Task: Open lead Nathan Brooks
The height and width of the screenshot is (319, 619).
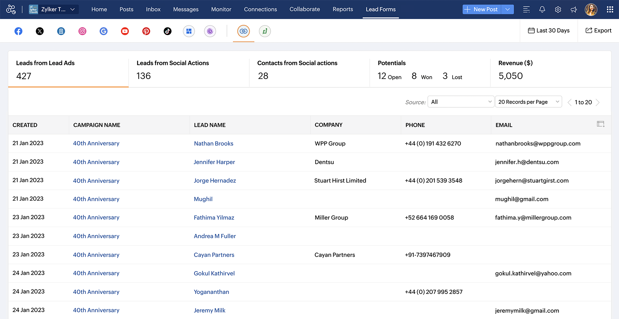Action: (x=214, y=143)
